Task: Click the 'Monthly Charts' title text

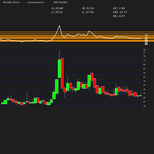Action: coord(11,2)
